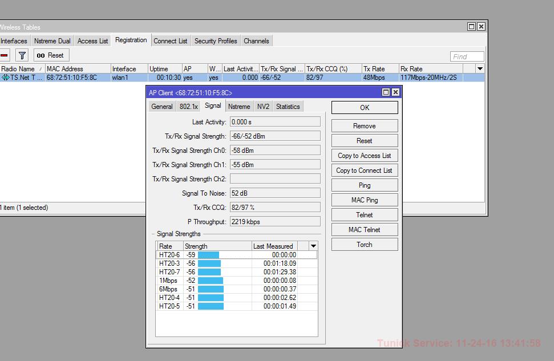Open the Signal Strengths column dropdown arrow
This screenshot has height=361, width=554.
[313, 246]
